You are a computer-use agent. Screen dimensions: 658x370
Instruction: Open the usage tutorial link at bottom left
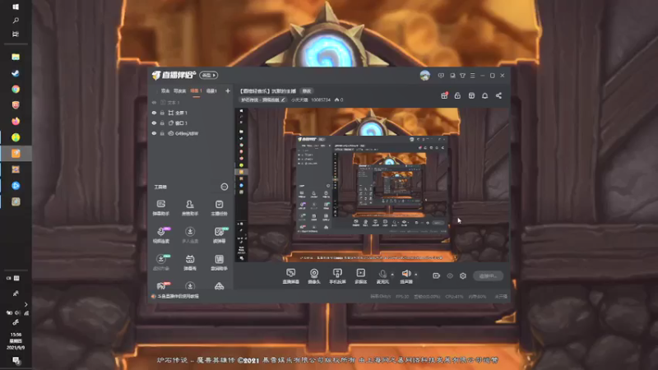tap(175, 296)
